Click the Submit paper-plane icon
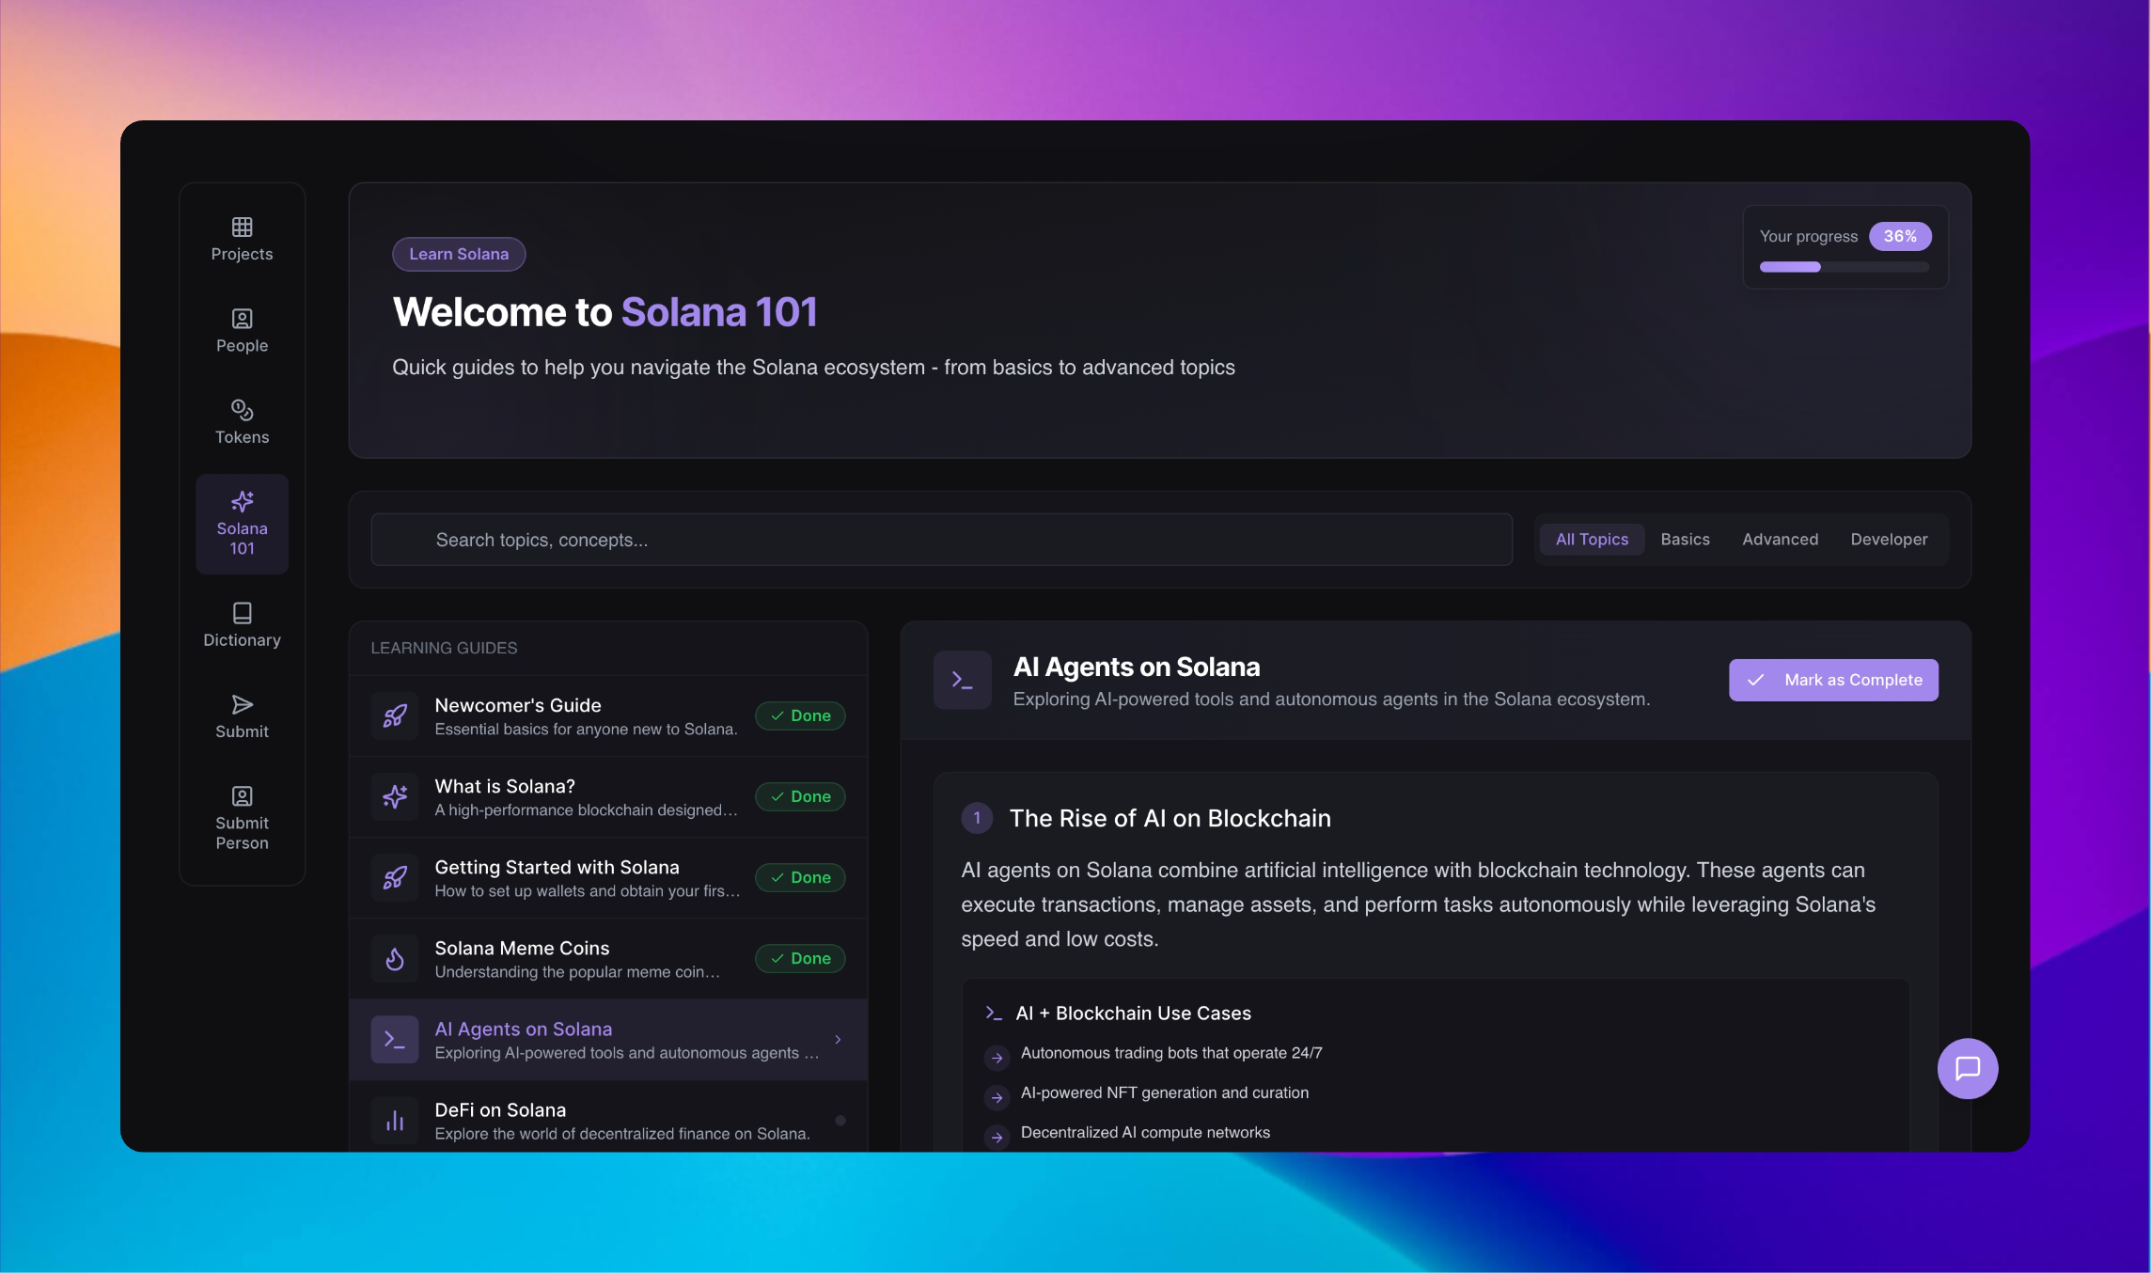This screenshot has width=2151, height=1273. click(242, 704)
